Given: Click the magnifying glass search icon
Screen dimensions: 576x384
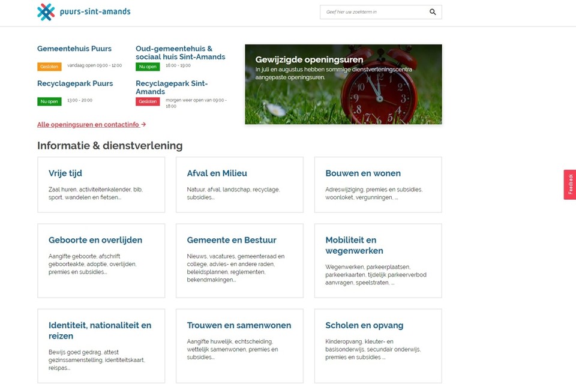Looking at the screenshot, I should 433,12.
